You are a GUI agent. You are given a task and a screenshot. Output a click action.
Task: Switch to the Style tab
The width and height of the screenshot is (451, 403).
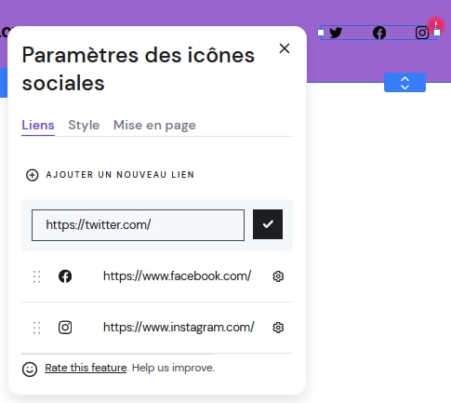84,125
